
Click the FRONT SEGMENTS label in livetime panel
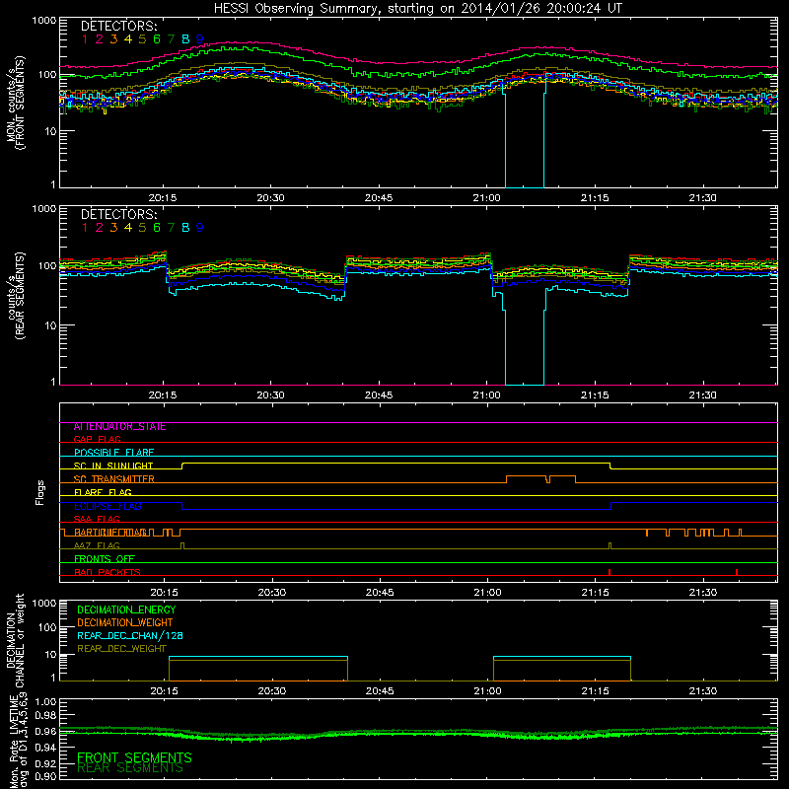[x=134, y=757]
